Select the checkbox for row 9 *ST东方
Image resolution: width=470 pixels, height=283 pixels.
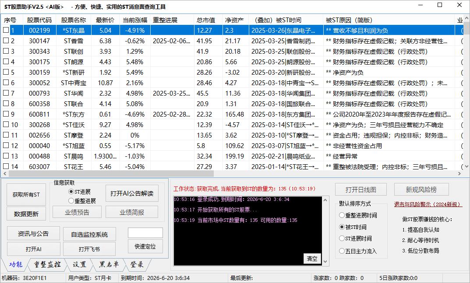pyautogui.click(x=6, y=114)
